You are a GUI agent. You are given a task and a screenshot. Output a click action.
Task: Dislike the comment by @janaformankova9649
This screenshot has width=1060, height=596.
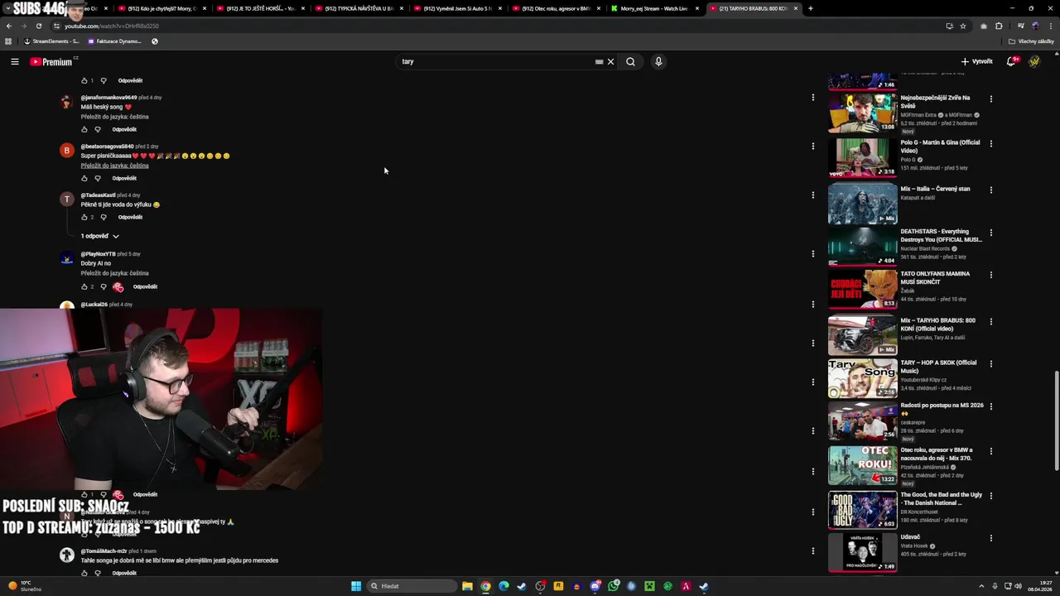(x=98, y=129)
